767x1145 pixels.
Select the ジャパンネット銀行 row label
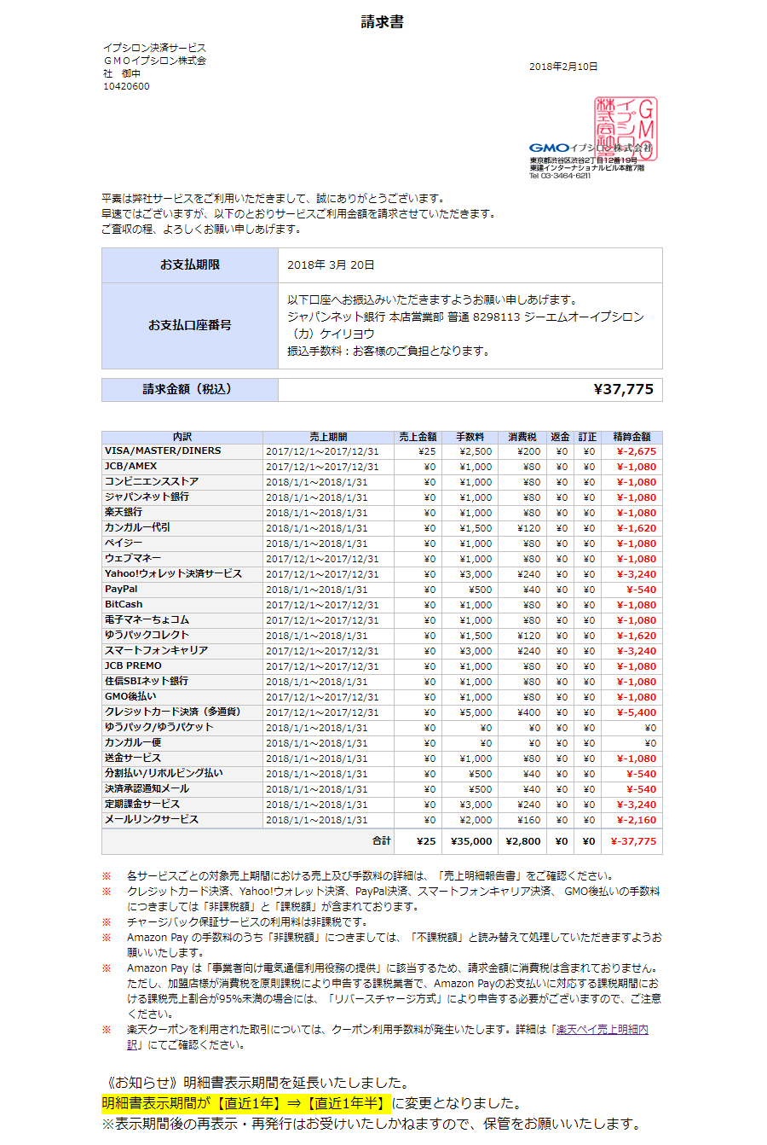(147, 497)
